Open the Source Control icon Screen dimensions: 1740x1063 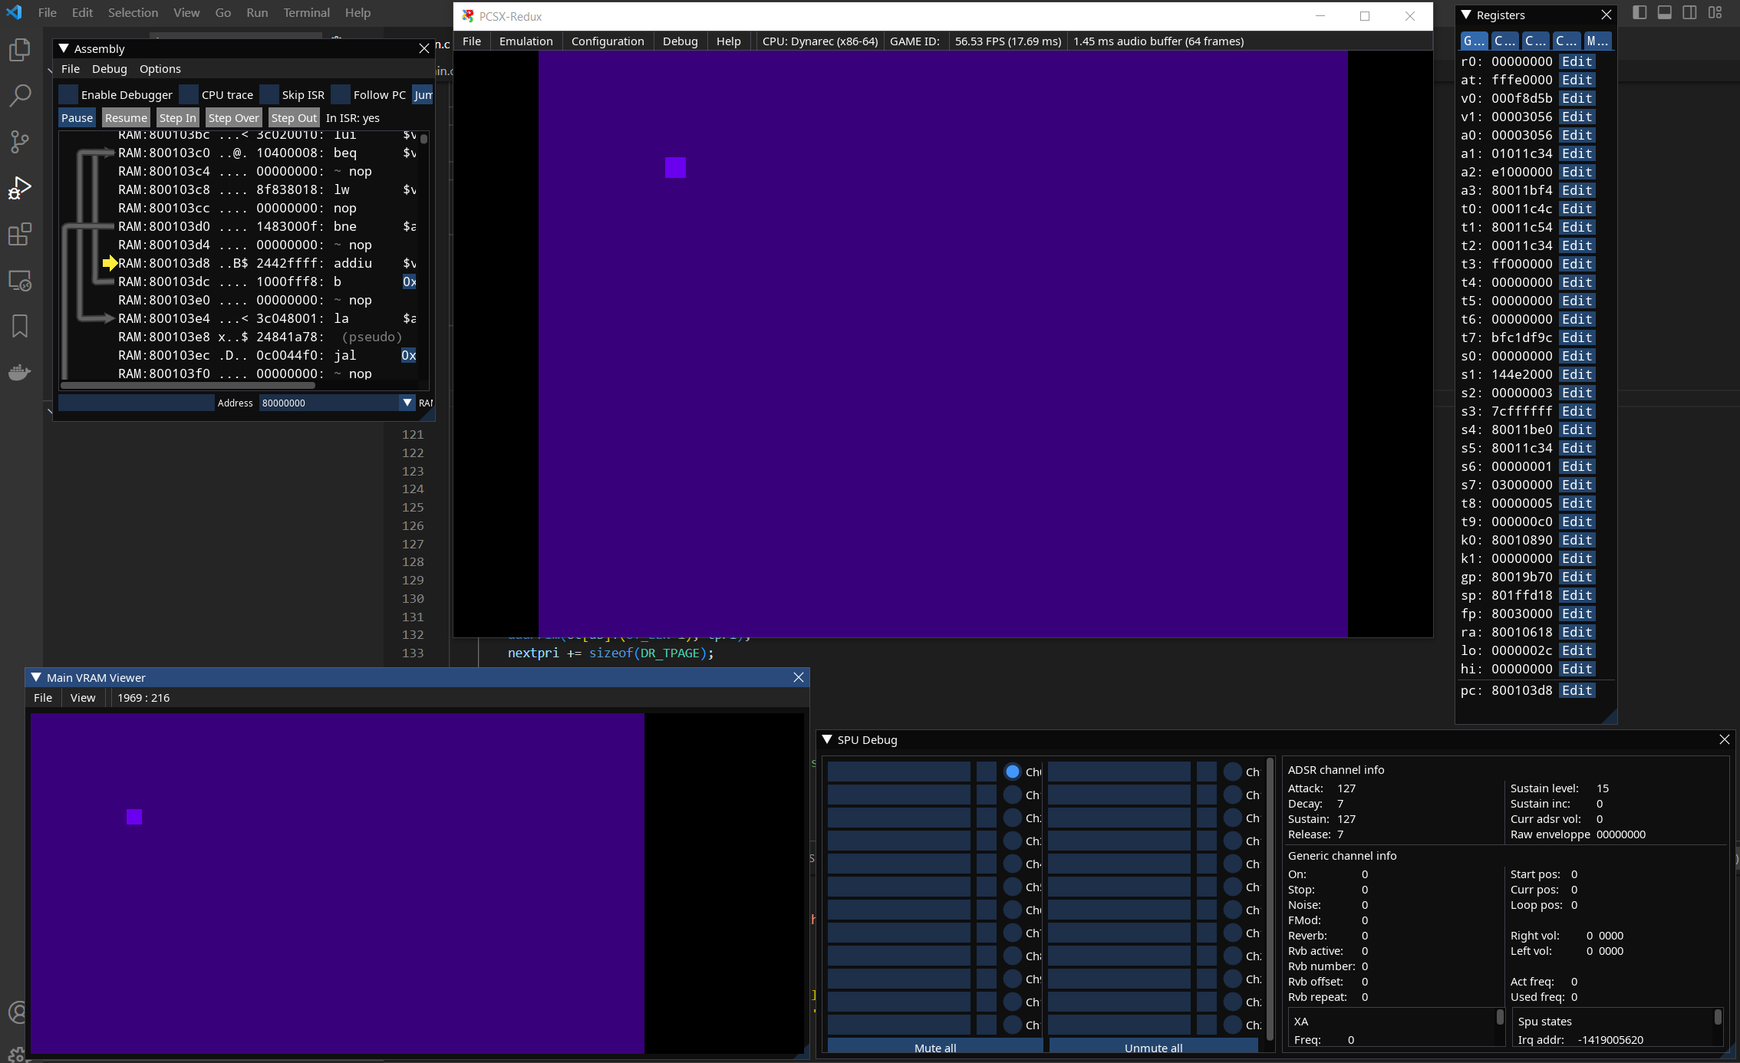[19, 141]
